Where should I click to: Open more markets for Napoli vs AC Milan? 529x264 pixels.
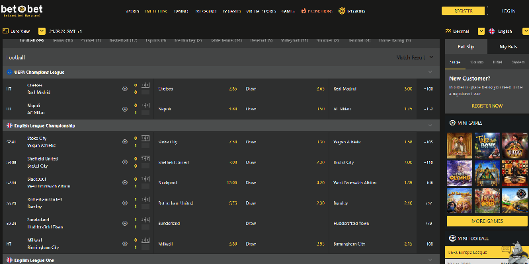(428, 109)
